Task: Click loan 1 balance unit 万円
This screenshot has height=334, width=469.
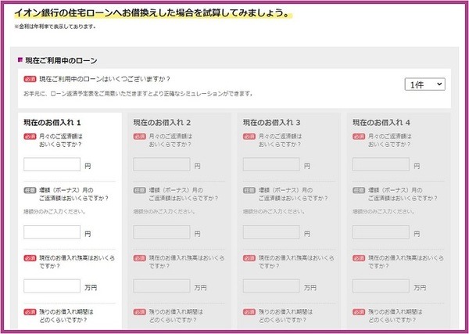Action: 91,288
